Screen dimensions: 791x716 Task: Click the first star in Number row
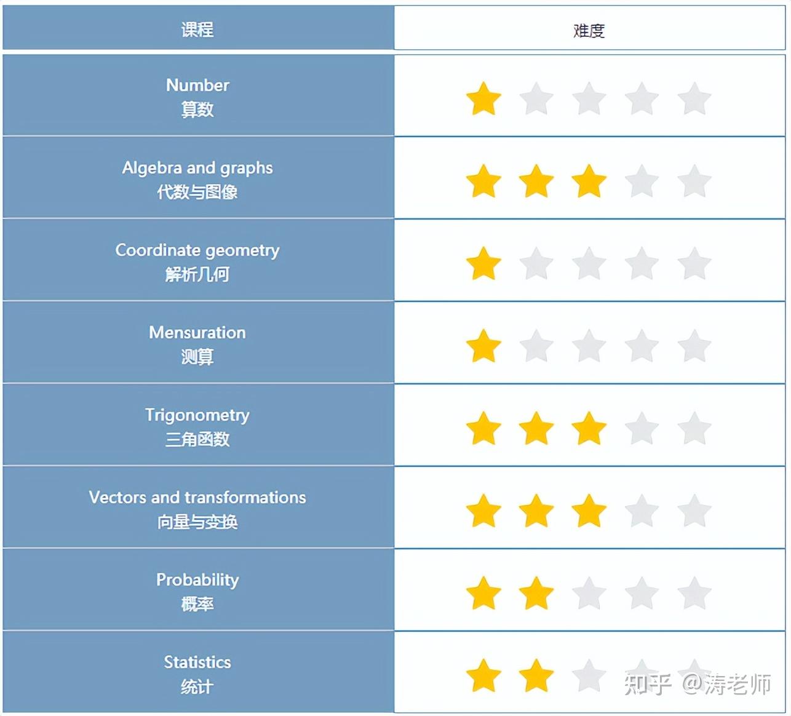point(483,98)
